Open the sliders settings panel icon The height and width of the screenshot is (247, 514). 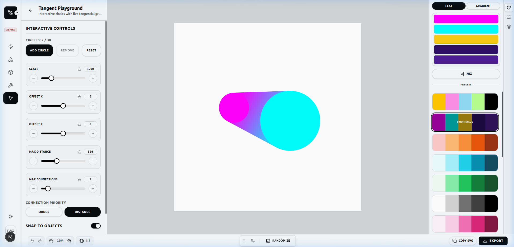509,17
